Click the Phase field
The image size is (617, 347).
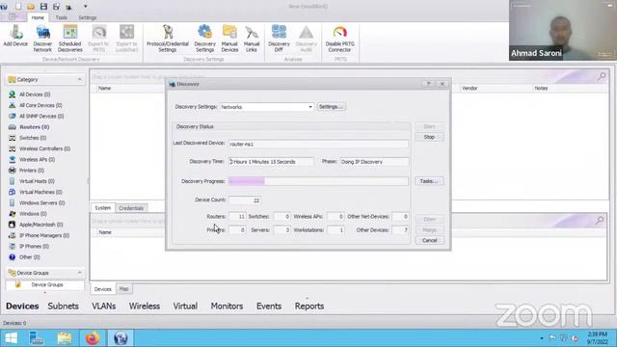pos(374,162)
